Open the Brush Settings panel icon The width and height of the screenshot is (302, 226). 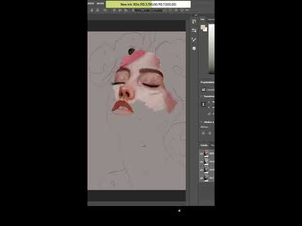[194, 31]
